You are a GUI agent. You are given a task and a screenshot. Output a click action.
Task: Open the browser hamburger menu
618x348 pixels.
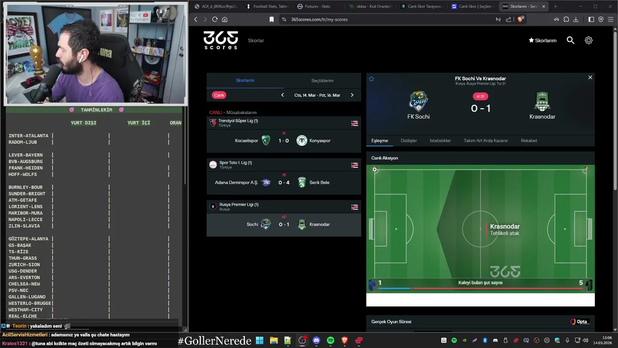click(611, 19)
